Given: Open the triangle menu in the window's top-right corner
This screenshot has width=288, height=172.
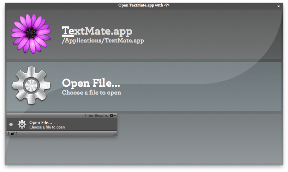Looking at the screenshot, I should click(279, 6).
